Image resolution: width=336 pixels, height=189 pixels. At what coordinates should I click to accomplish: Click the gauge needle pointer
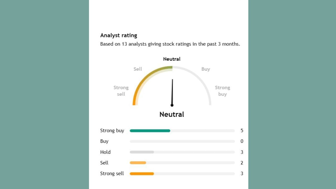pos(172,92)
